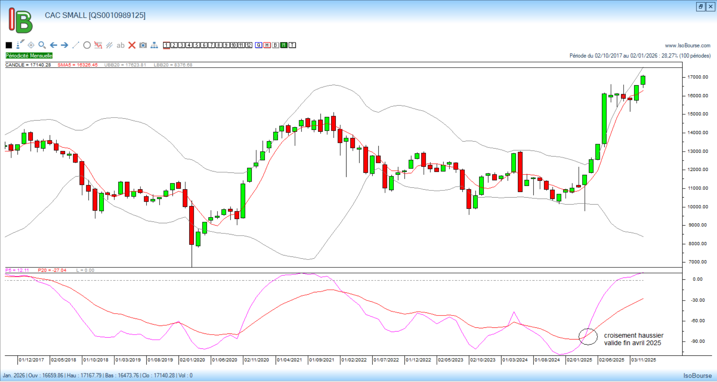Click the Périodicité Mensuelle label
Viewport: 717px width, 382px height.
29,56
